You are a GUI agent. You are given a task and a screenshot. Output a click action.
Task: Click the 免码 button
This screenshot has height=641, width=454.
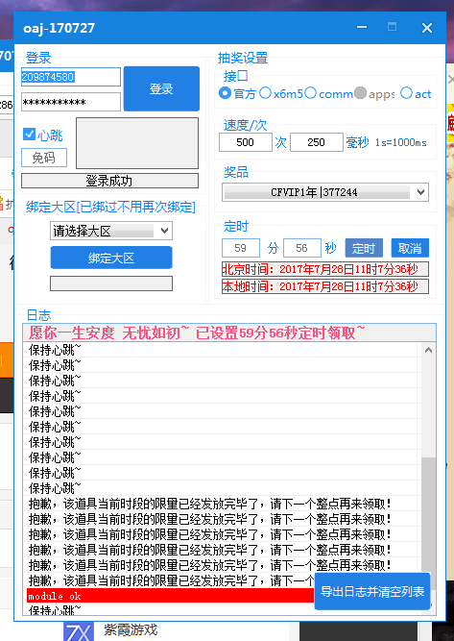tap(44, 158)
